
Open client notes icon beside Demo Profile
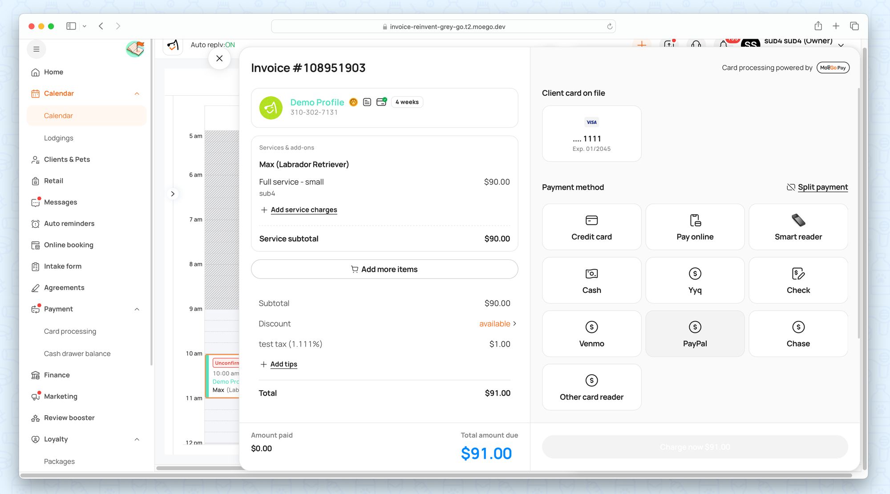367,102
